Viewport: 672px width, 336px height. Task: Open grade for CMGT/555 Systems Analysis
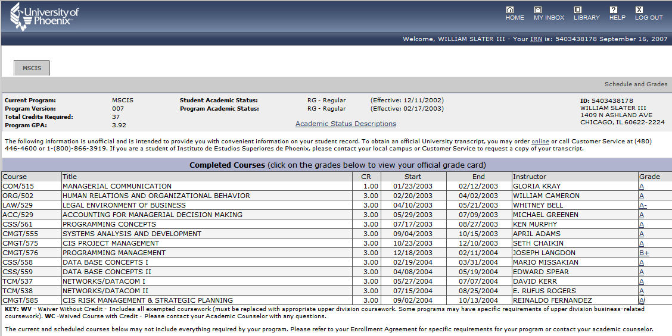(x=642, y=234)
